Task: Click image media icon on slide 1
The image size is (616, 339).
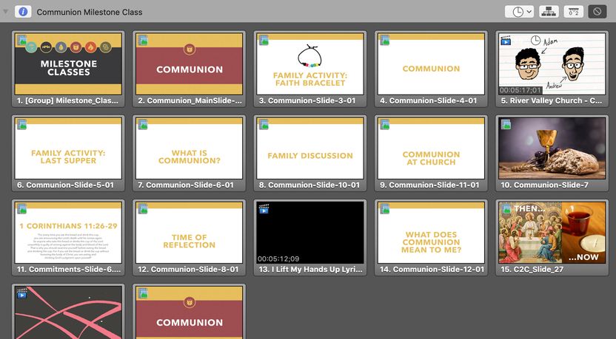Action: pyautogui.click(x=21, y=40)
